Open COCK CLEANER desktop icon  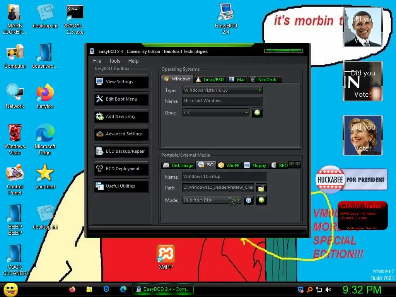pos(15,260)
